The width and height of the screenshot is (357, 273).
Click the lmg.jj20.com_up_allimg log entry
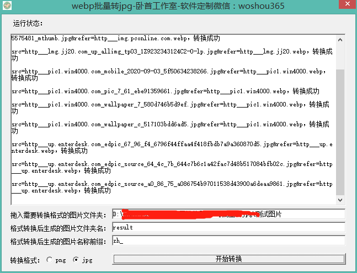point(172,55)
